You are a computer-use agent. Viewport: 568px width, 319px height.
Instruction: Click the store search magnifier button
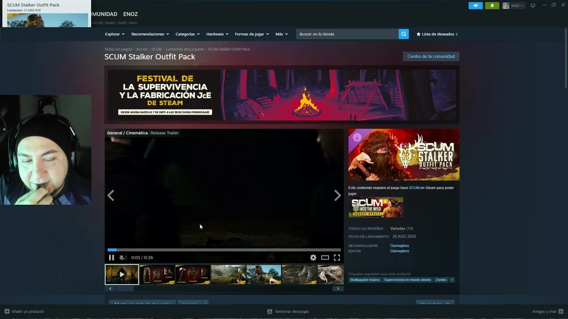click(403, 34)
